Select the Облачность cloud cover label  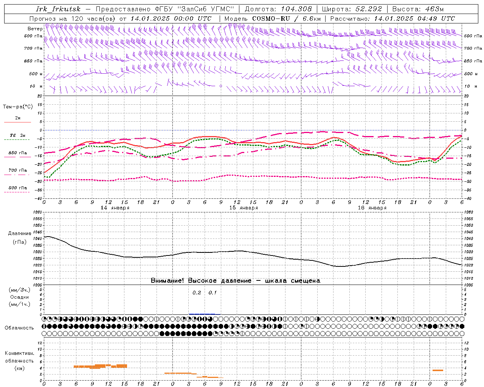tap(19, 328)
